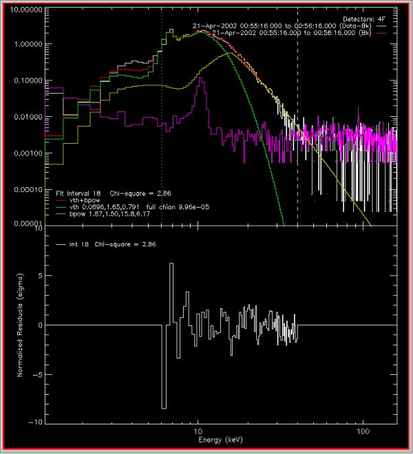This screenshot has height=454, width=413.
Task: Click the '-10' residual axis tick label
Action: (33, 422)
